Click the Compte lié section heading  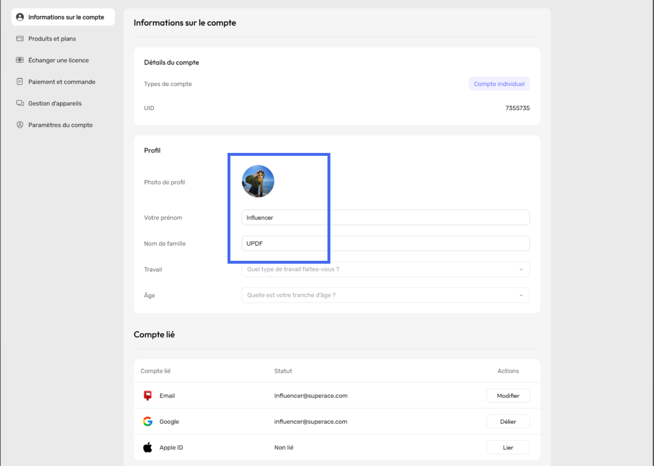(154, 334)
